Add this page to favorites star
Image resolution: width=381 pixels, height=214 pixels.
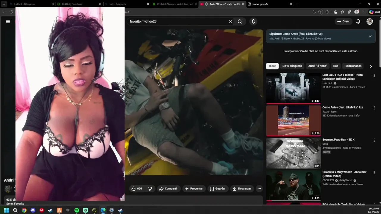320,12
